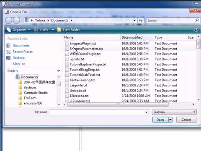Click the Organize toolbar icon
This screenshot has width=201, height=151.
coord(9,30)
